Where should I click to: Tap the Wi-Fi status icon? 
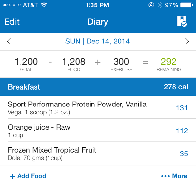tap(44, 5)
